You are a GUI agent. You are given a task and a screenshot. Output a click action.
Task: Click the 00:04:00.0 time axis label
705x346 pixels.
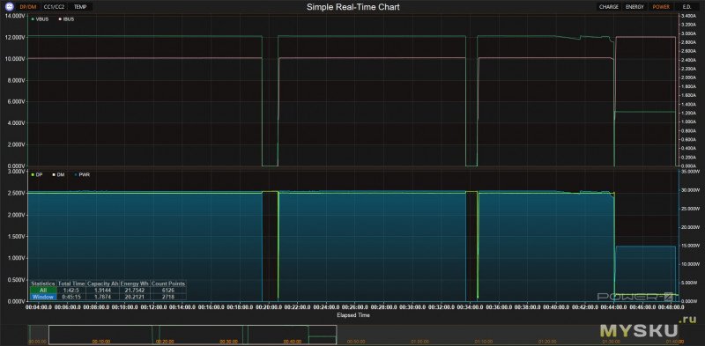pyautogui.click(x=38, y=307)
